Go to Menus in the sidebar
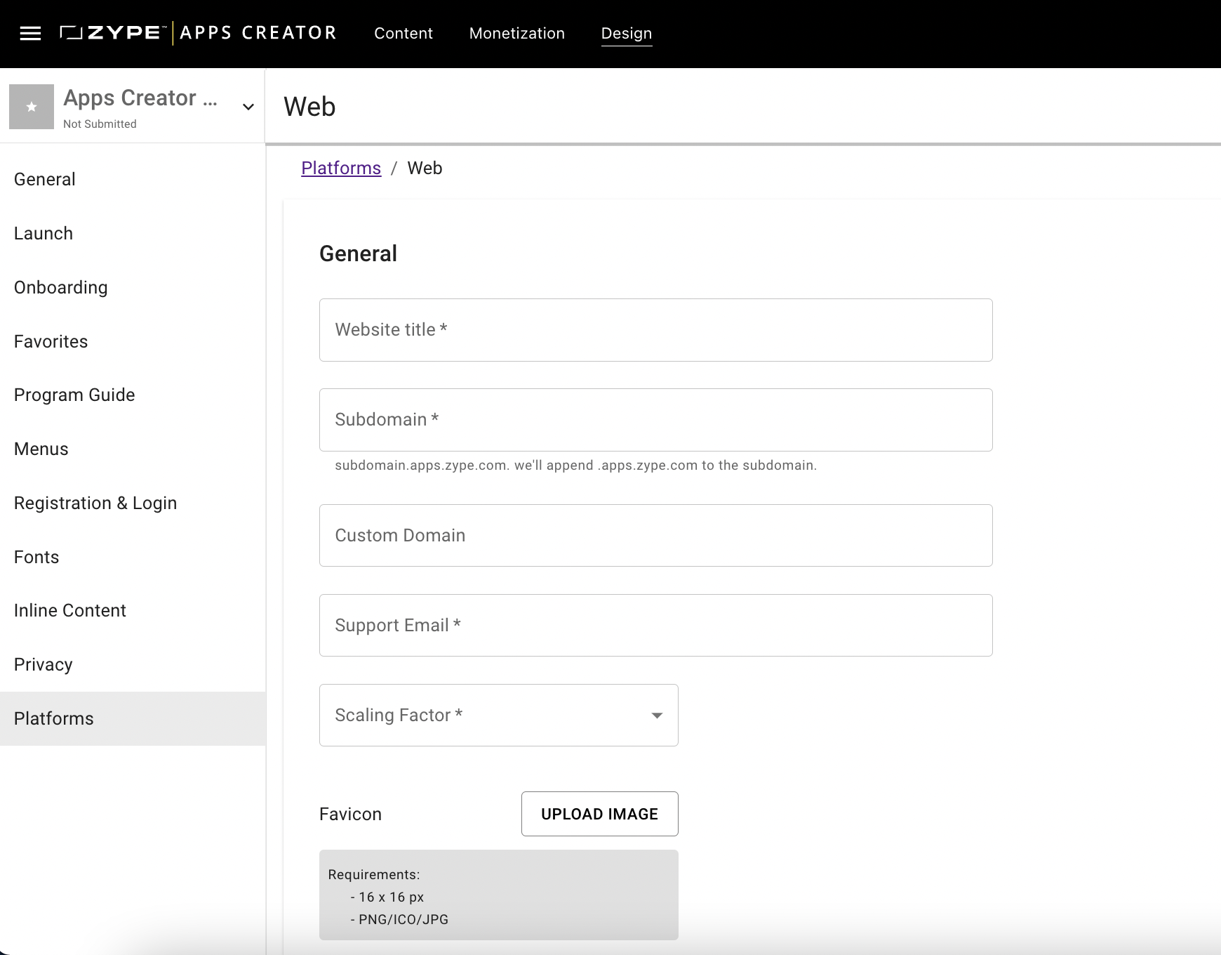This screenshot has width=1221, height=955. click(133, 449)
